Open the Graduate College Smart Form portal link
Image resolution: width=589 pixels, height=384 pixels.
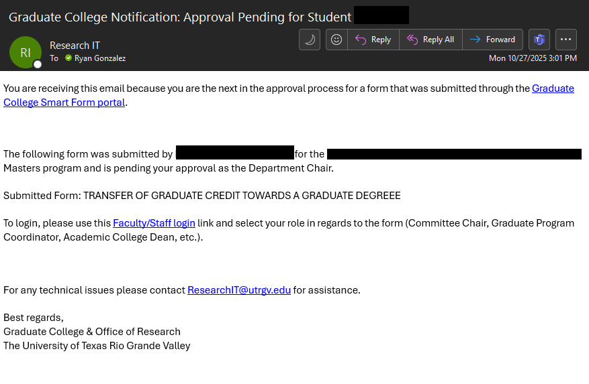[x=553, y=88]
